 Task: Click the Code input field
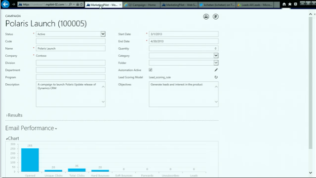point(71,41)
